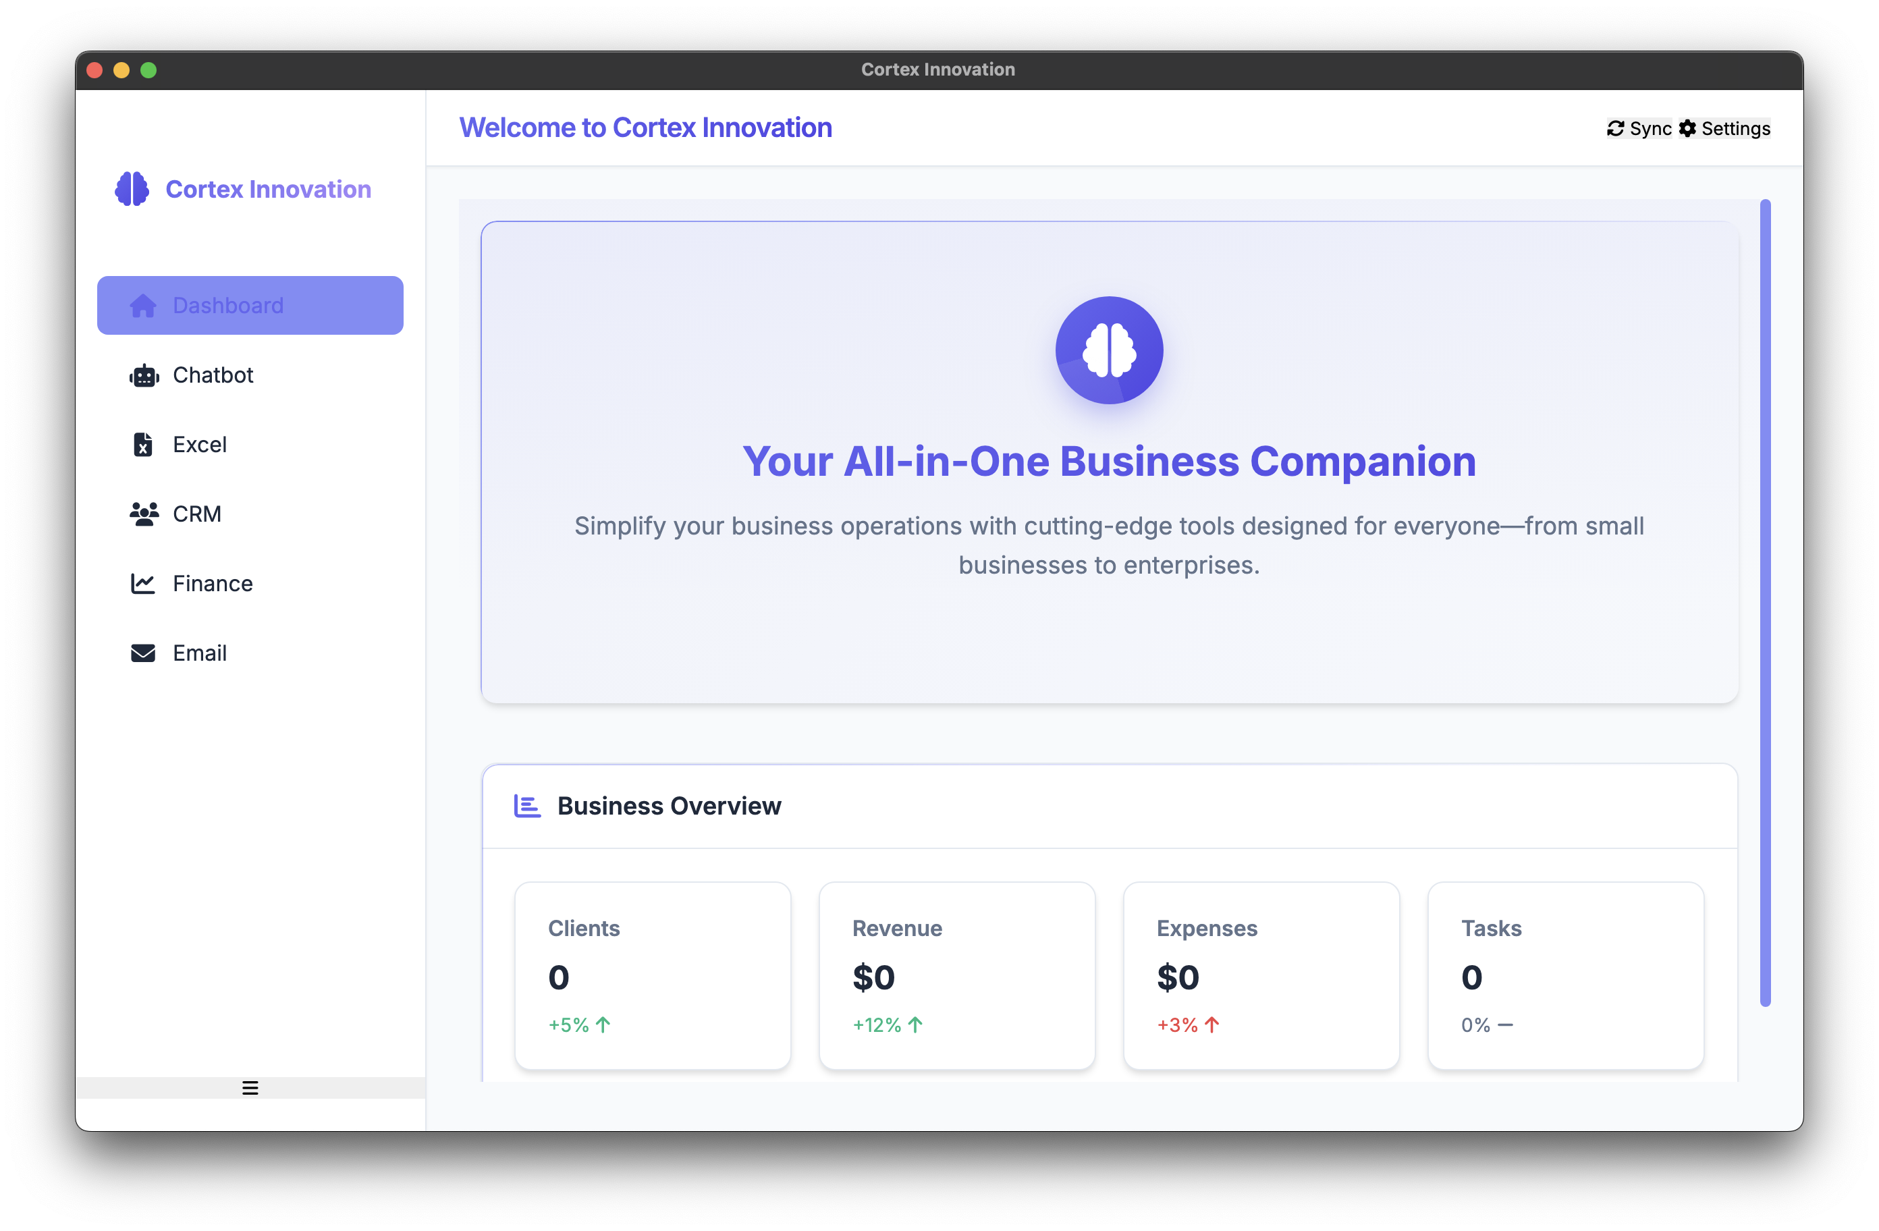This screenshot has height=1231, width=1879.
Task: Open the Chatbot menu item
Action: (x=213, y=375)
